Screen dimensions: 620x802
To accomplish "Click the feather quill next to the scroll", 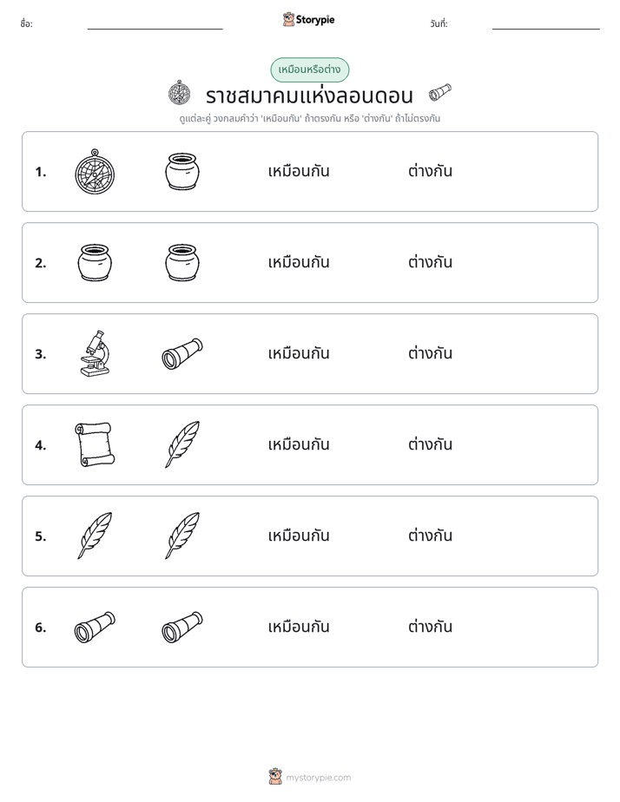I will (182, 444).
